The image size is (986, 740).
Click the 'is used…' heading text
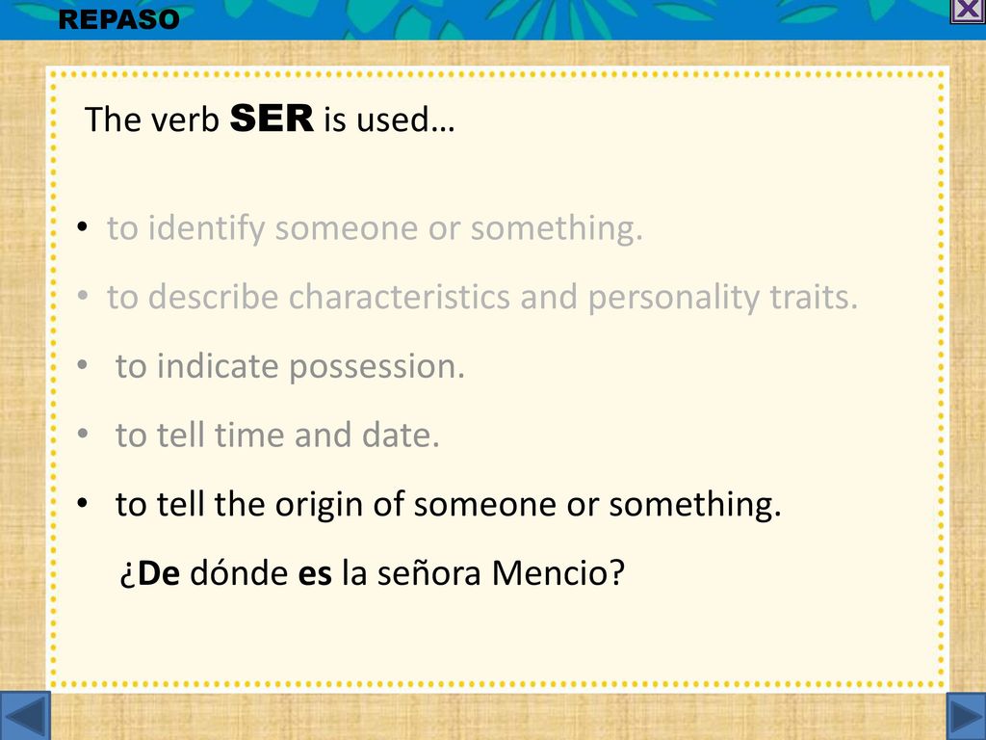click(389, 119)
